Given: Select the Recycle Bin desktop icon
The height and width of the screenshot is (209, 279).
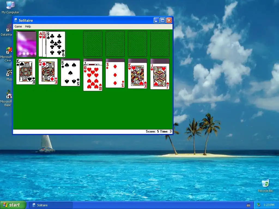Looking at the screenshot, I should 265,186.
